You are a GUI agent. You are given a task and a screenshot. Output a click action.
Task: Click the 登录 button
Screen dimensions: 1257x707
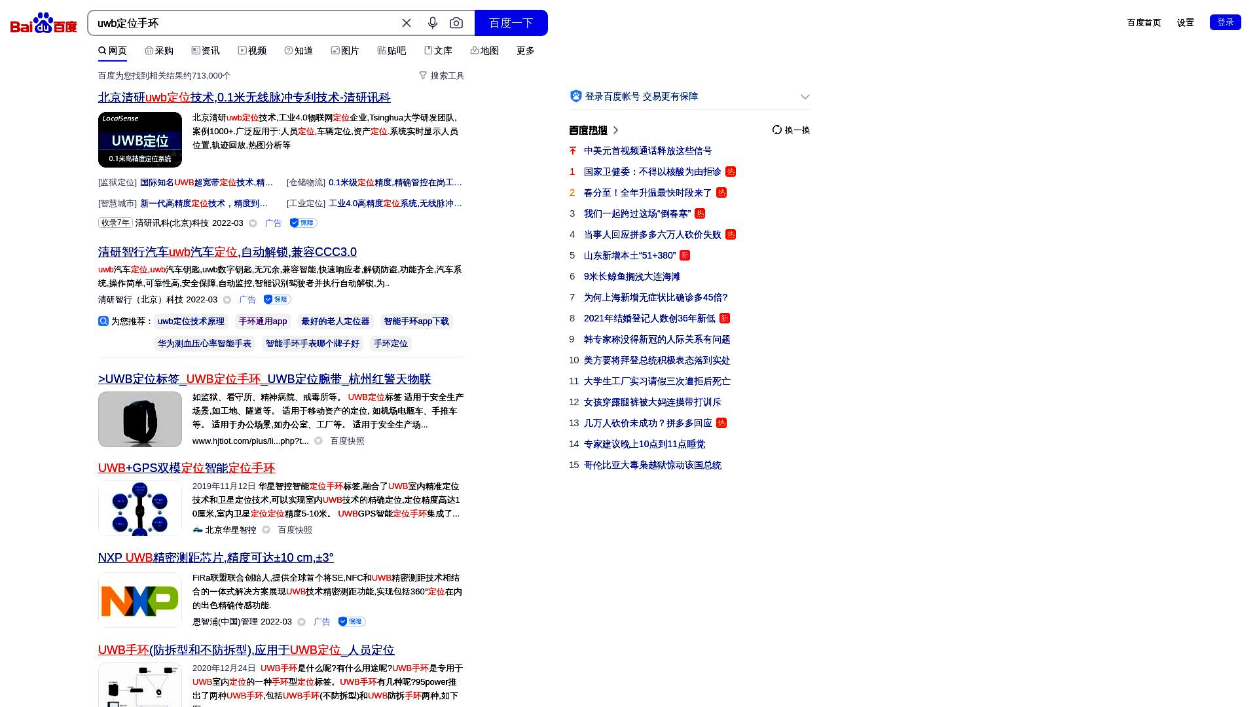(x=1225, y=22)
